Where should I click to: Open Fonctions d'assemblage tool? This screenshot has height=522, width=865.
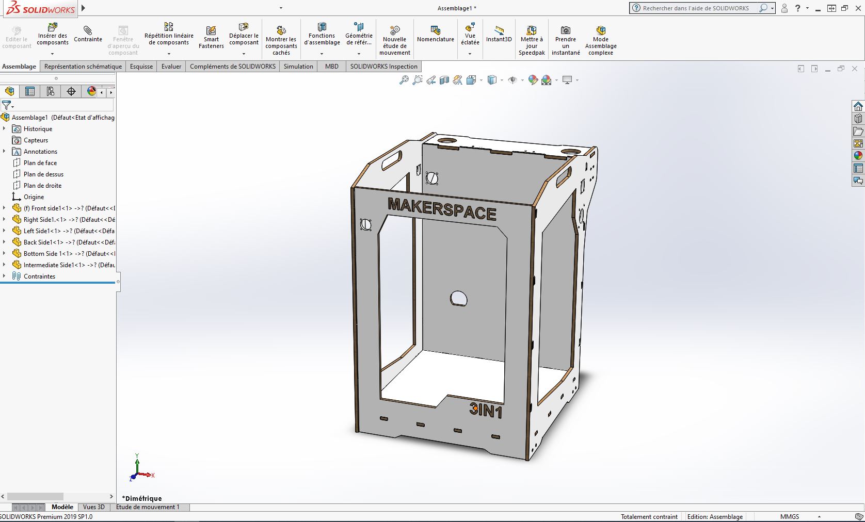(322, 35)
